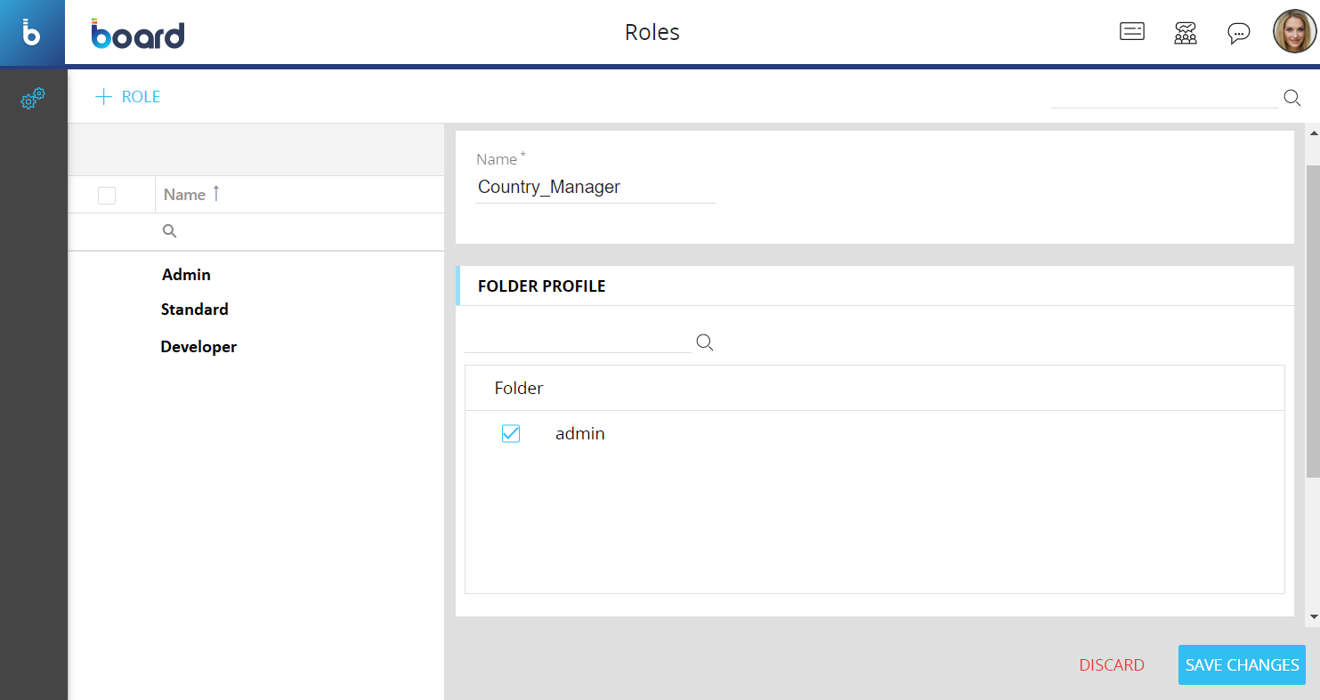Click the Board 'b' logo tile
The image size is (1320, 700).
32,33
